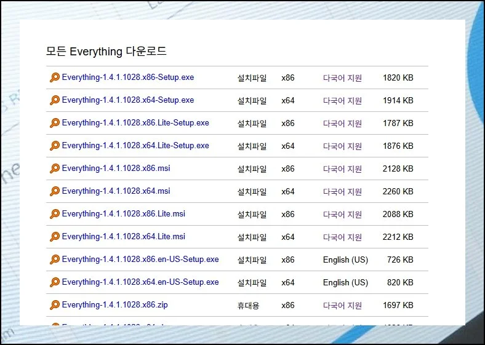The height and width of the screenshot is (345, 485).
Task: Click the 2128 KB size value
Action: (398, 169)
